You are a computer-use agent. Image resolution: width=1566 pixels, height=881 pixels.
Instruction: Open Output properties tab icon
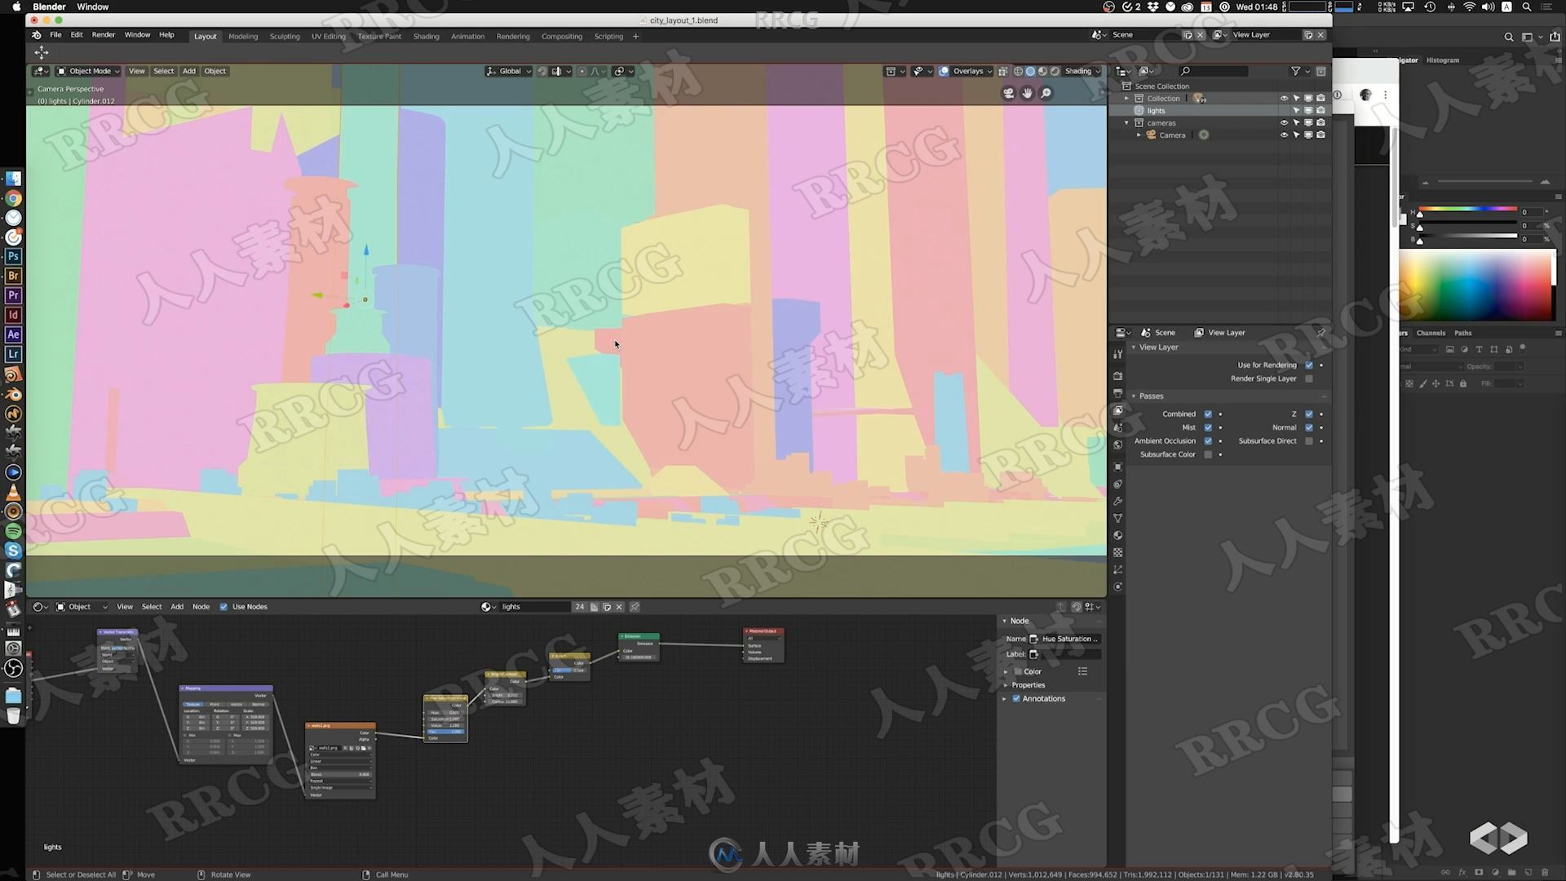(1118, 393)
